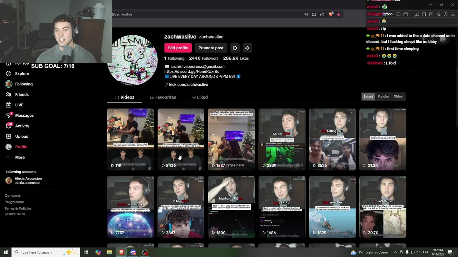The width and height of the screenshot is (458, 257).
Task: Click the share page icon in address bar
Action: 322,14
